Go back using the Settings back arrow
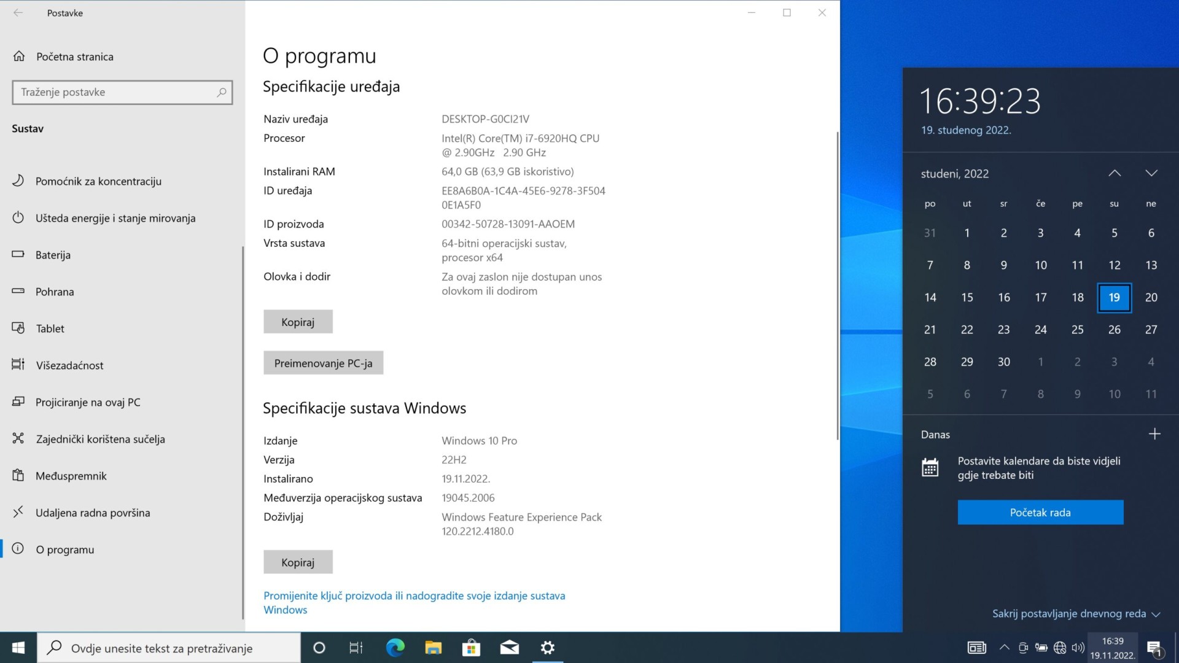1179x663 pixels. (18, 13)
